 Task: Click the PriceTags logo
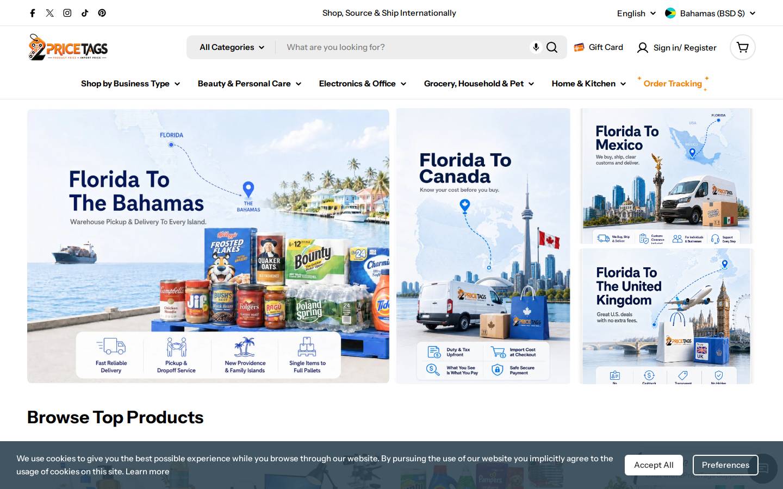pos(68,47)
